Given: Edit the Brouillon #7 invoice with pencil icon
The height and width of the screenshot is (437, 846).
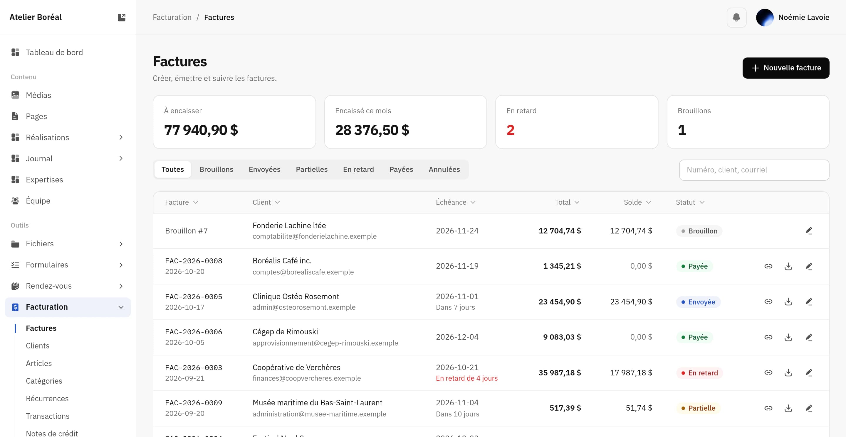Looking at the screenshot, I should pos(809,231).
